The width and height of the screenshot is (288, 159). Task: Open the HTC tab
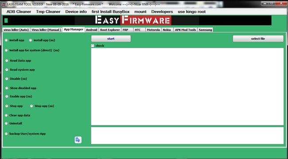[139, 30]
